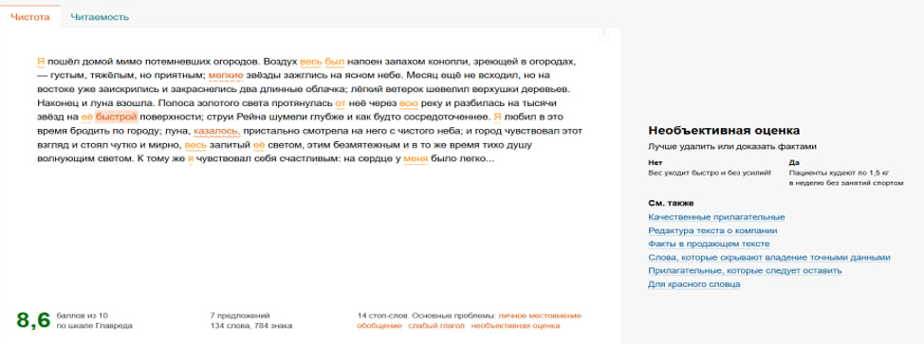Click example Вес уходит быстро и без усилий!

pyautogui.click(x=709, y=173)
